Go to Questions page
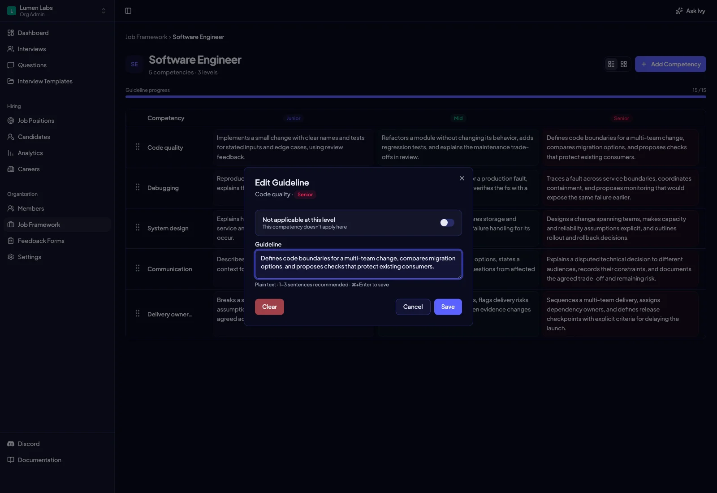 tap(57, 65)
